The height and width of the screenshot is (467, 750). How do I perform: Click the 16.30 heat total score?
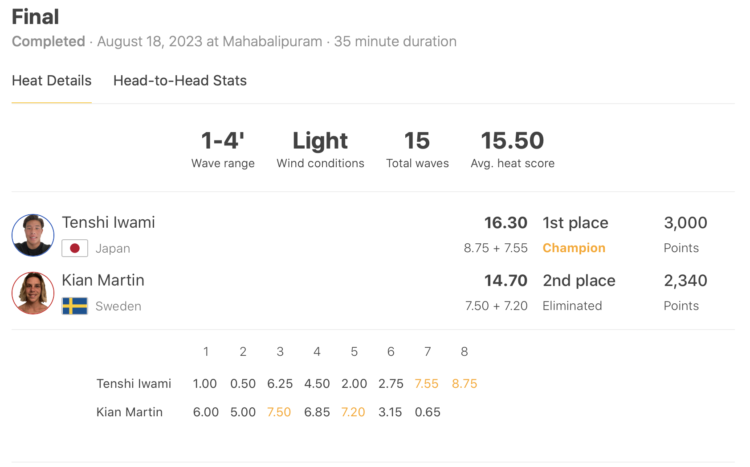(505, 222)
